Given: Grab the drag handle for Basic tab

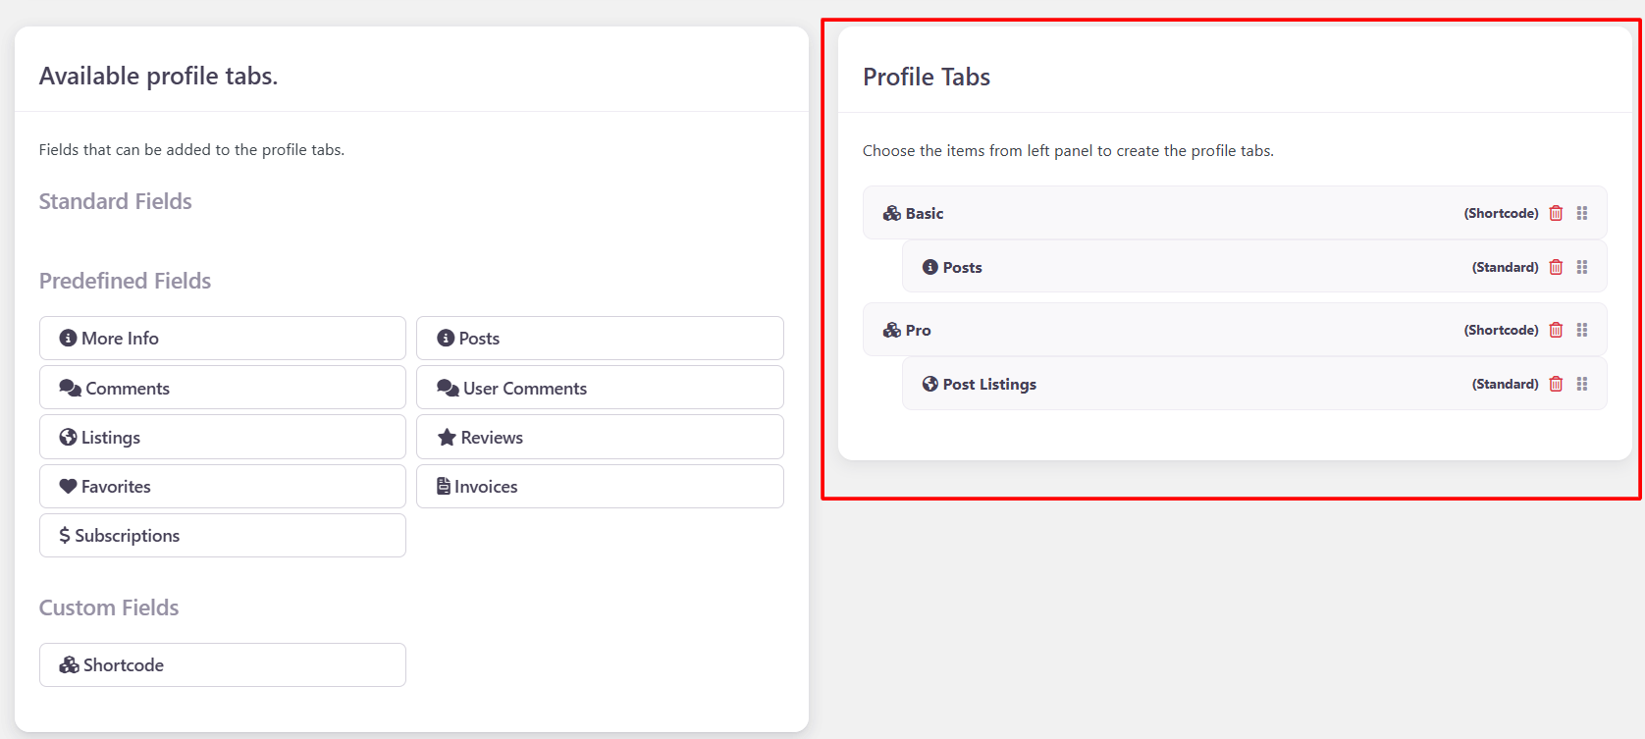Looking at the screenshot, I should tap(1582, 213).
